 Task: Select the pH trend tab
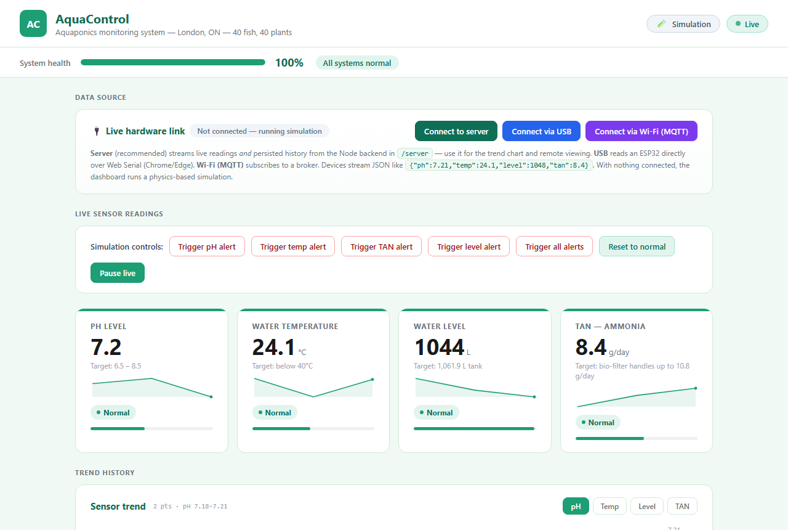576,506
